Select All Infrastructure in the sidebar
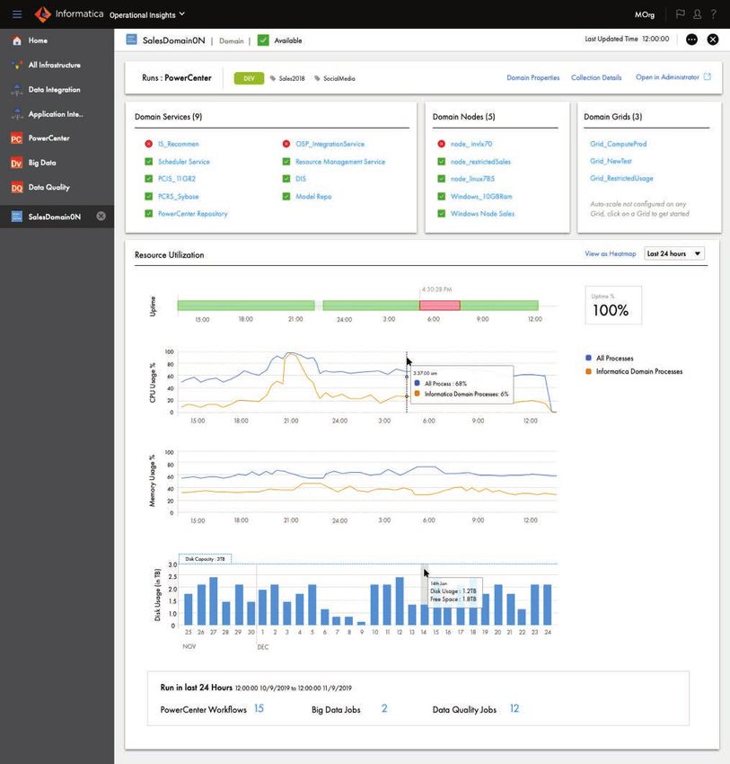The height and width of the screenshot is (764, 730). point(54,65)
